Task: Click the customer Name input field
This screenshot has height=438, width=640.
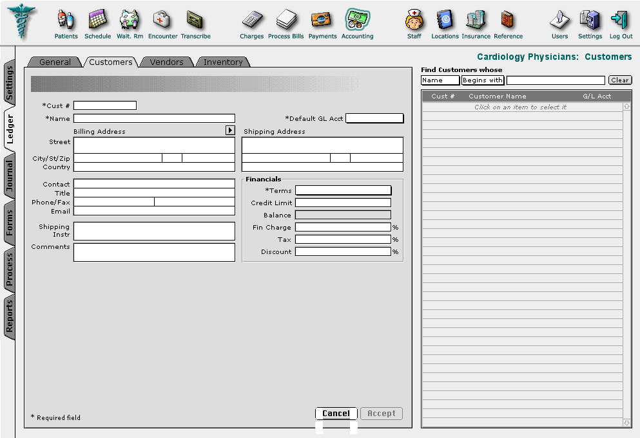Action: 154,118
